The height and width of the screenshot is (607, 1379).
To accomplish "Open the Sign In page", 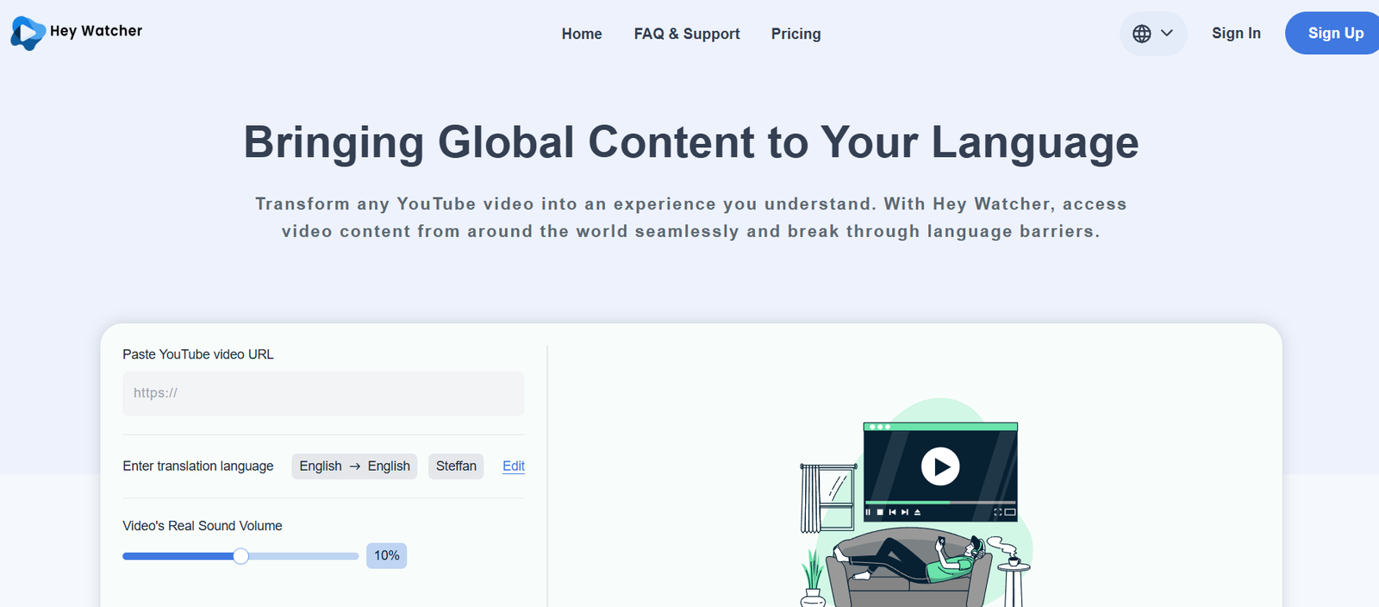I will (x=1236, y=34).
